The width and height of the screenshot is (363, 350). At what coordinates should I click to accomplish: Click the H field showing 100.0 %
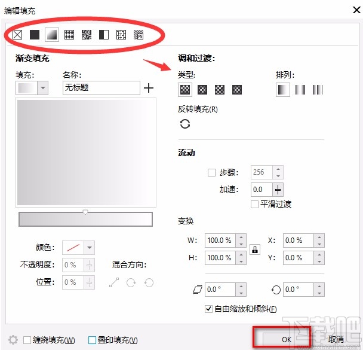(x=220, y=258)
